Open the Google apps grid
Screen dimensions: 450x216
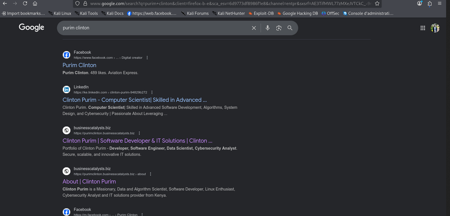[423, 28]
